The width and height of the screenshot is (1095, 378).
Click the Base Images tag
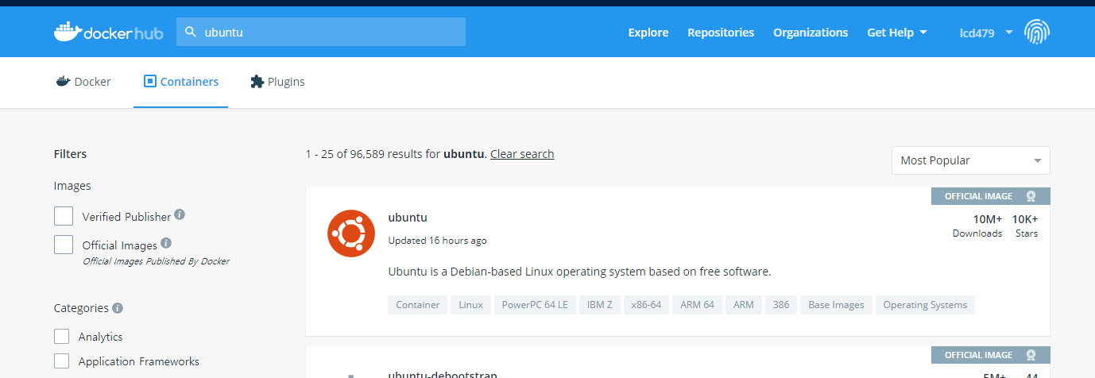836,305
